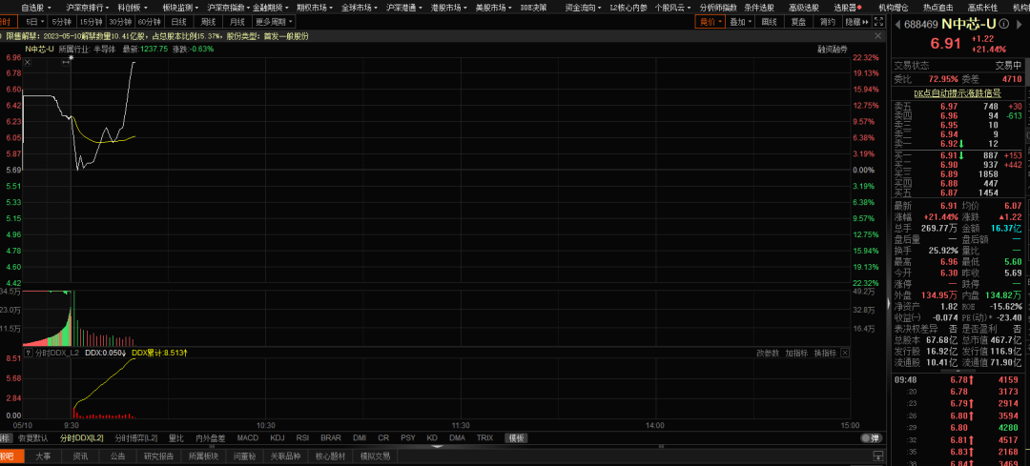This screenshot has height=466, width=1030.
Task: Click the stock code 688469
Action: pyautogui.click(x=921, y=25)
